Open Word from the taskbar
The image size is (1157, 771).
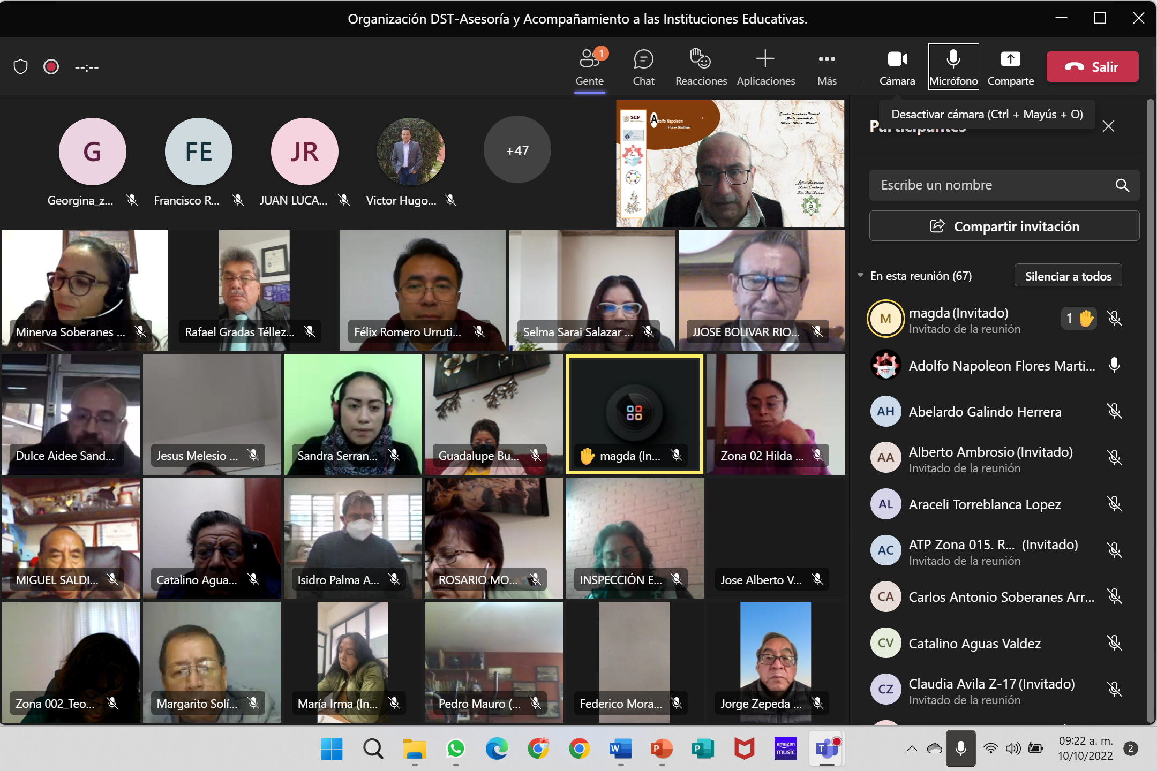(x=620, y=749)
